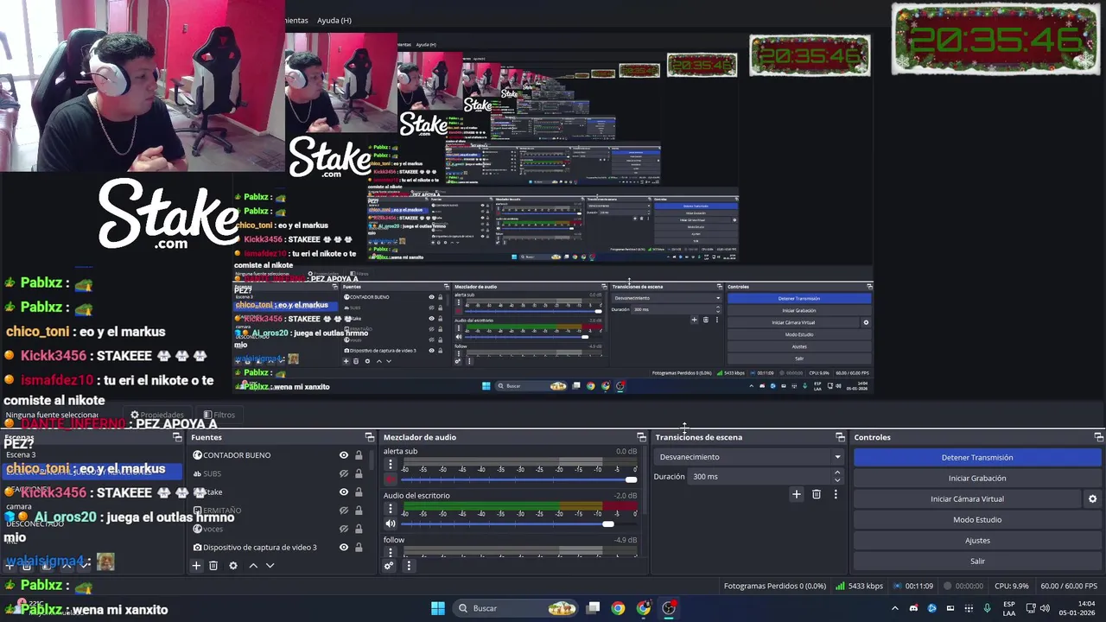The width and height of the screenshot is (1106, 622).
Task: Undock the Mezclador de audio panel
Action: (x=641, y=437)
